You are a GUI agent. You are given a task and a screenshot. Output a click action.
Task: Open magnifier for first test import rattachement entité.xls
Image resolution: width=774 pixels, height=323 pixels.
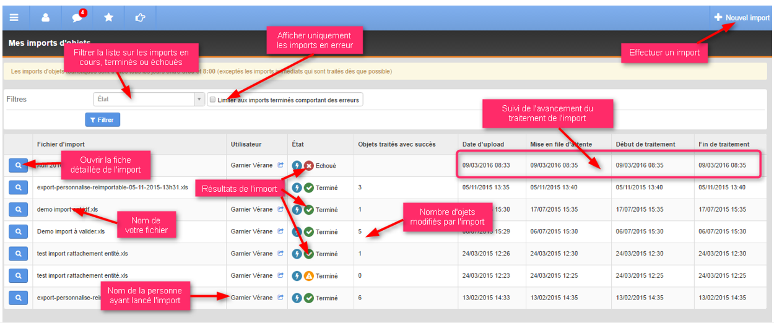(19, 254)
